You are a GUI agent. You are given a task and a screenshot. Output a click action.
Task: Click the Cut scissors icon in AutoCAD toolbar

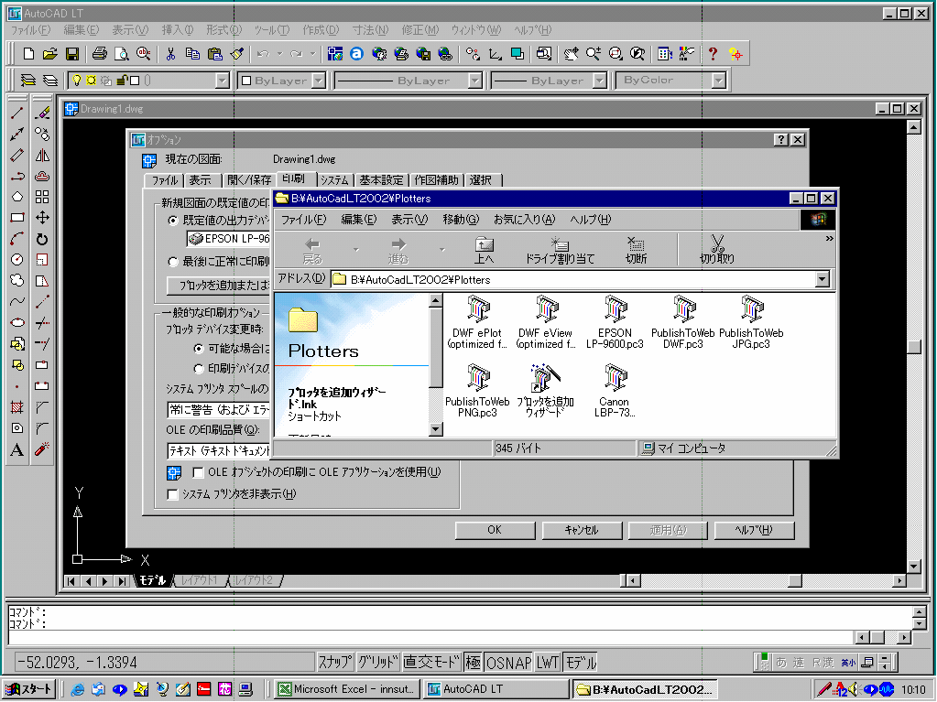coord(170,54)
